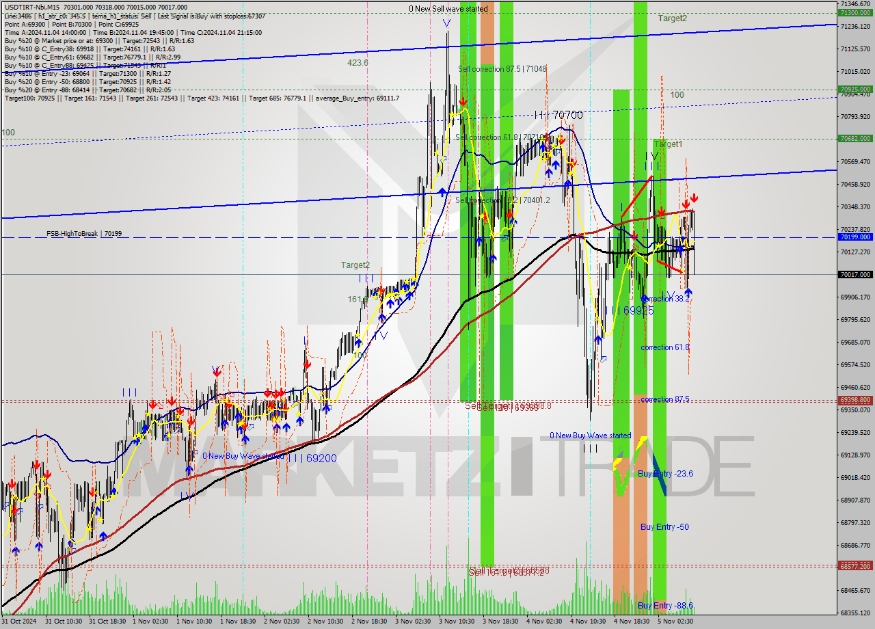Image resolution: width=875 pixels, height=629 pixels.
Task: Select the 'FSB-HighToBreak | 70199' level label
Action: coord(85,234)
